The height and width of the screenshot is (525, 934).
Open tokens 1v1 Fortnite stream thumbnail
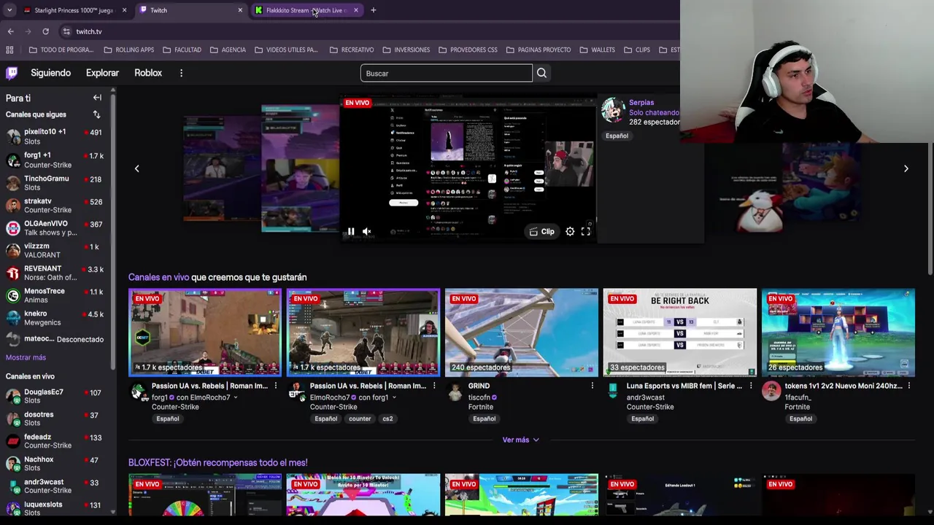pos(838,332)
